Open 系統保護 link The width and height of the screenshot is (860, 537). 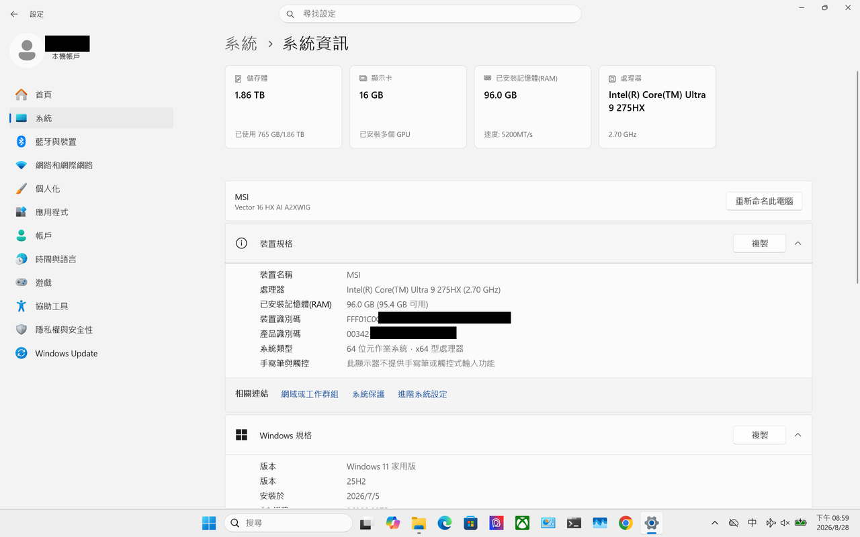(x=368, y=394)
